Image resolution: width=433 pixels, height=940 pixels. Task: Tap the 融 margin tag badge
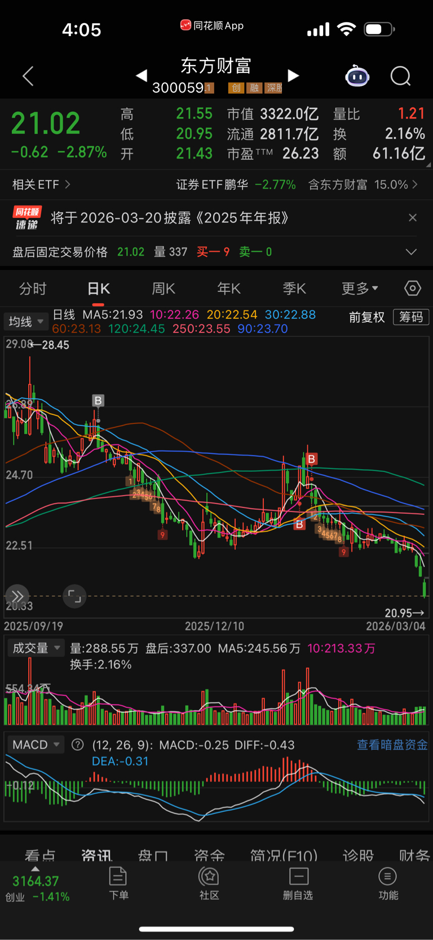(x=254, y=88)
